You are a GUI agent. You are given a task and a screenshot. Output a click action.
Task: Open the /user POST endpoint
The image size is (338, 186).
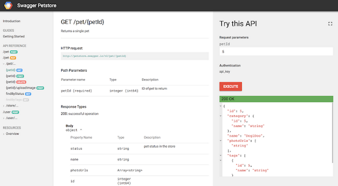click(11, 112)
